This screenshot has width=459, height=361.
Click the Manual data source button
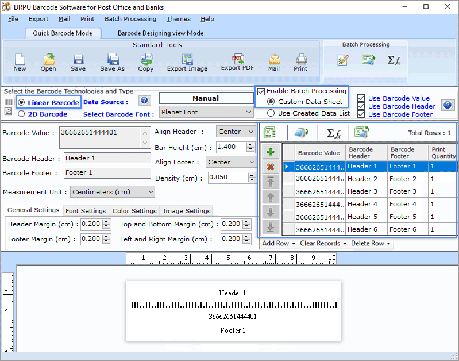click(206, 98)
